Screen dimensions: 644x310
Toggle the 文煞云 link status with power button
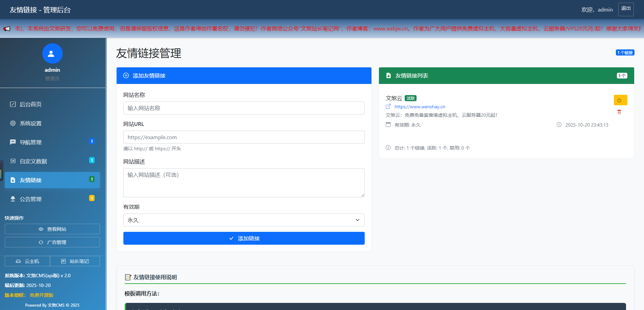click(x=620, y=100)
